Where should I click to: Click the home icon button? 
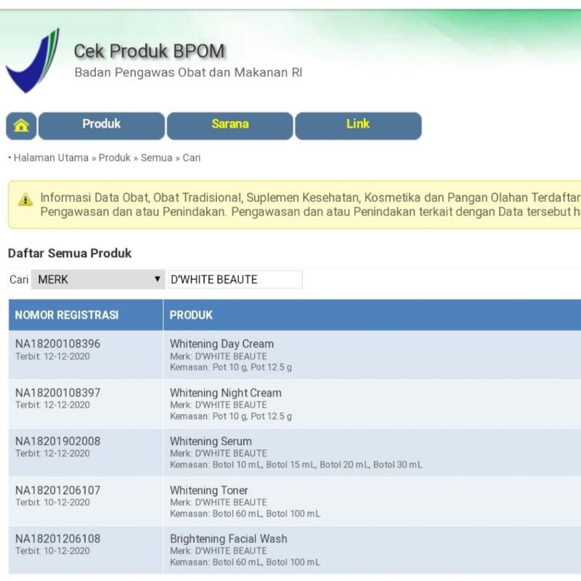(x=21, y=126)
